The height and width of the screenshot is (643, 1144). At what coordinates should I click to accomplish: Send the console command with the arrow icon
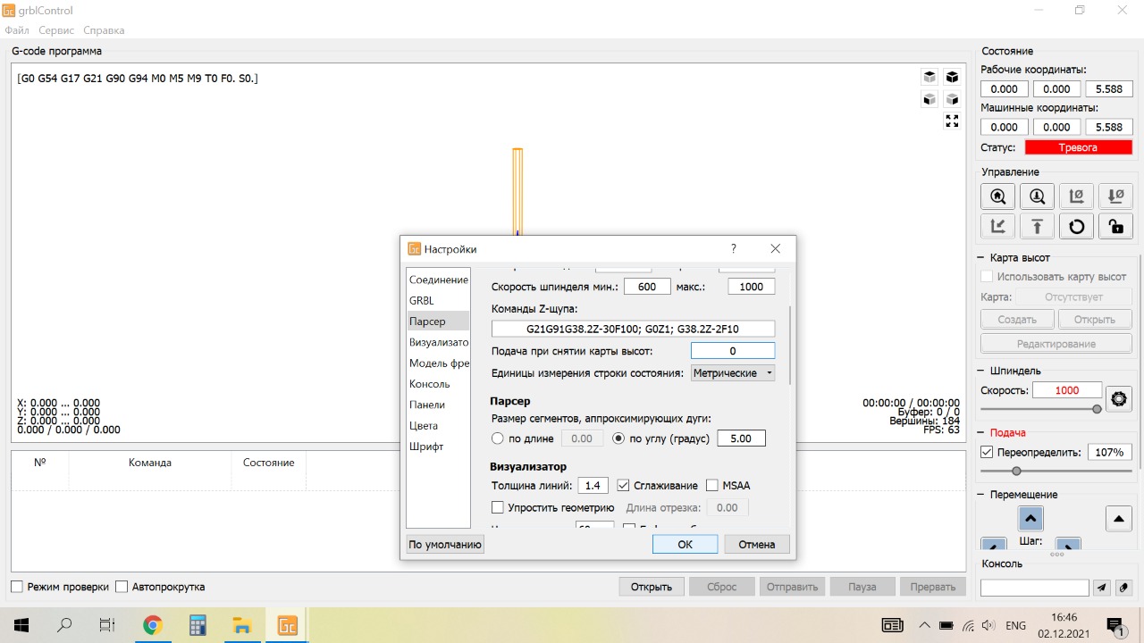1102,588
